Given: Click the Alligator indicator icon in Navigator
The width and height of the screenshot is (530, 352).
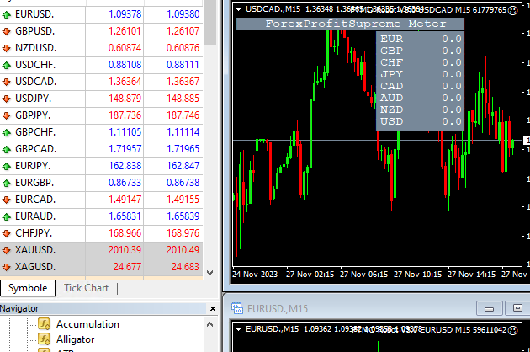Looking at the screenshot, I should [45, 339].
